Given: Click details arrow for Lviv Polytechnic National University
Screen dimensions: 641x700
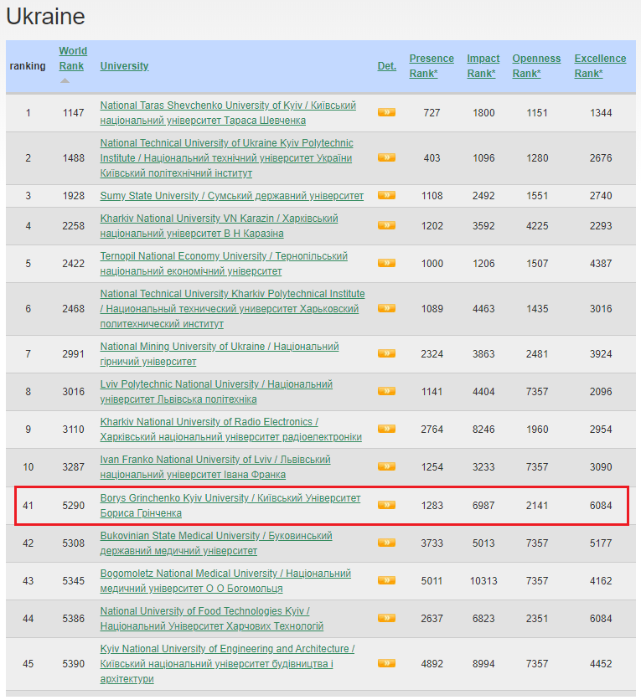Looking at the screenshot, I should pos(386,391).
